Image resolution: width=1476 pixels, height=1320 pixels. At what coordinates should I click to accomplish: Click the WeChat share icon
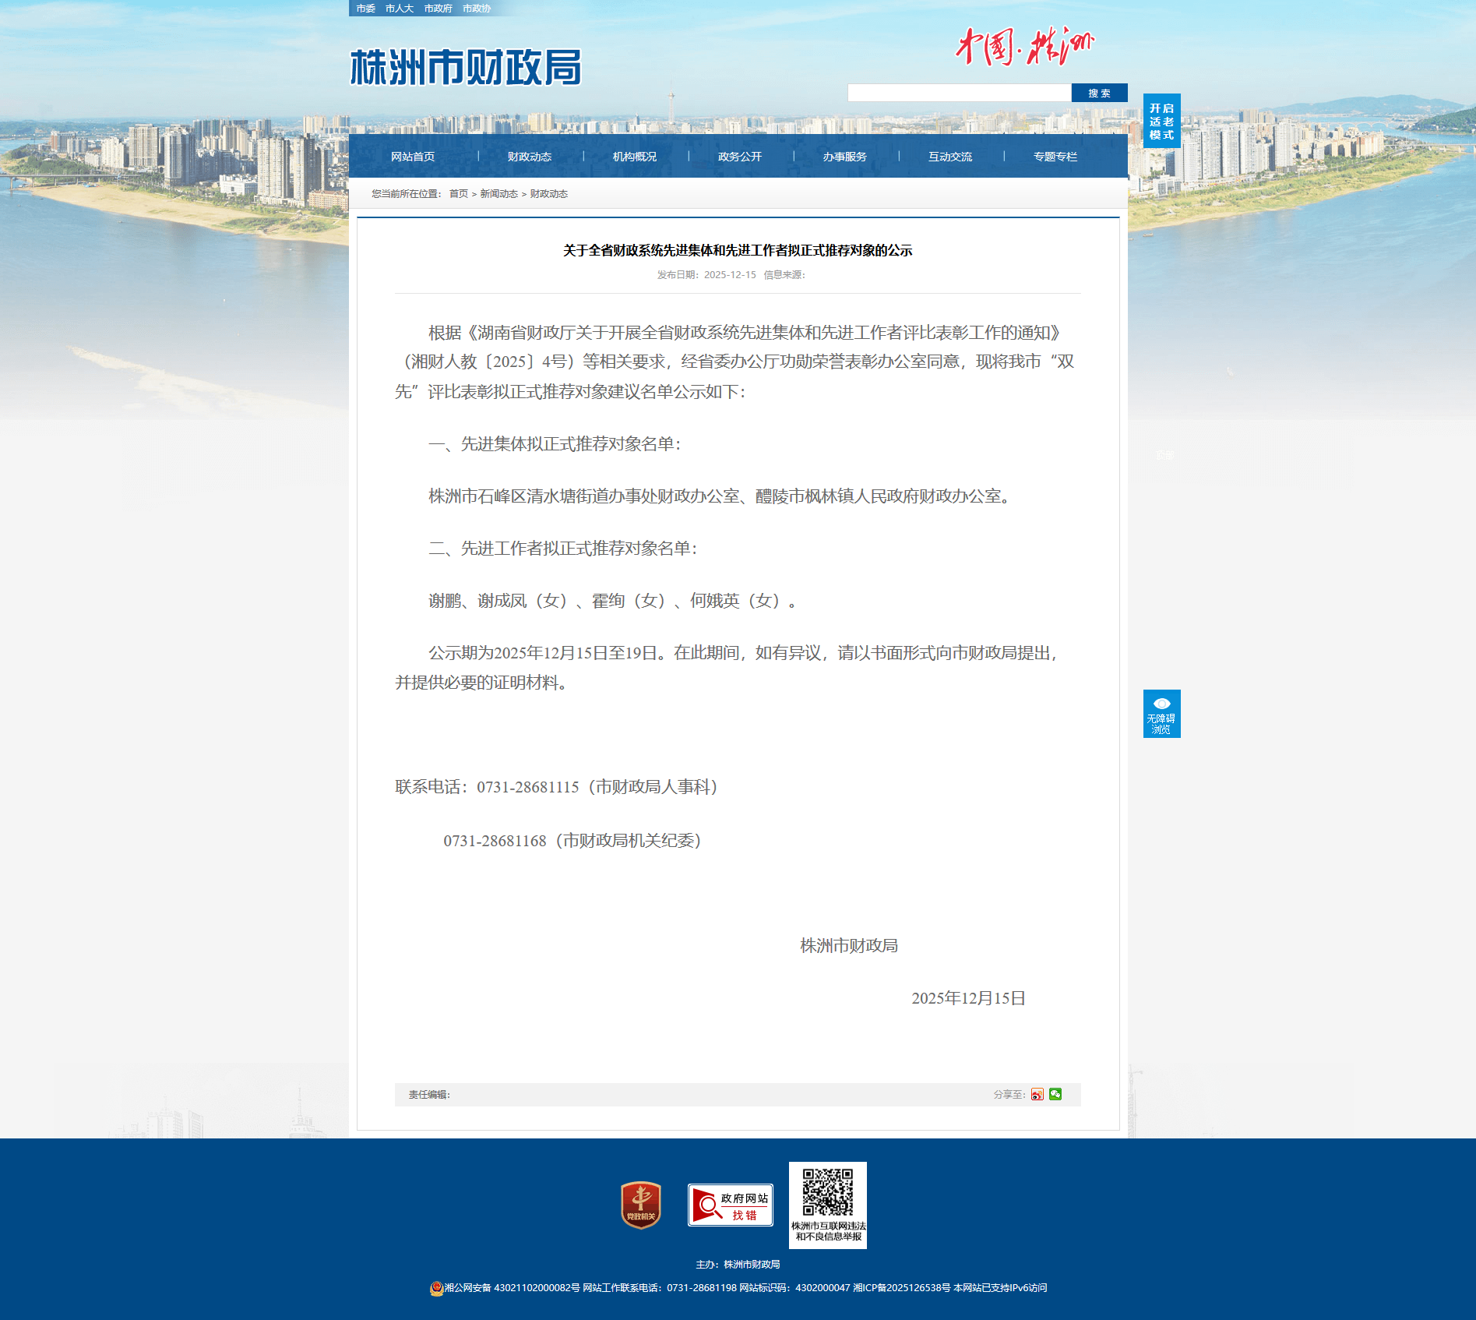[1055, 1095]
